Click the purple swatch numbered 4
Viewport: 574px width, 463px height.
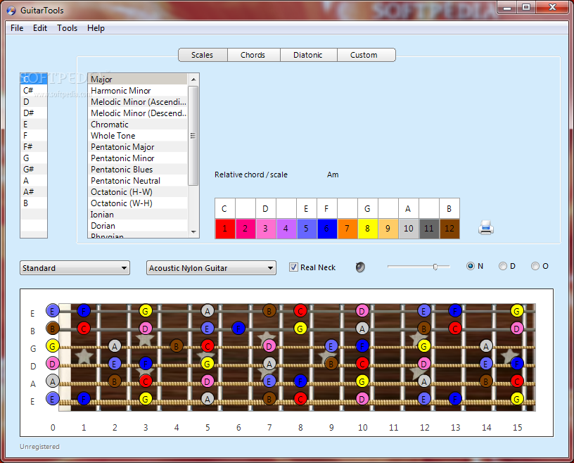click(x=286, y=229)
